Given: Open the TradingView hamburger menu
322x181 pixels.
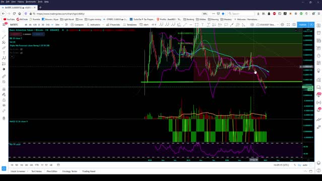Looking at the screenshot, I should (4, 25).
